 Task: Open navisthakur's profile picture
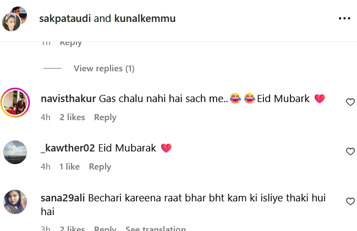[x=15, y=103]
